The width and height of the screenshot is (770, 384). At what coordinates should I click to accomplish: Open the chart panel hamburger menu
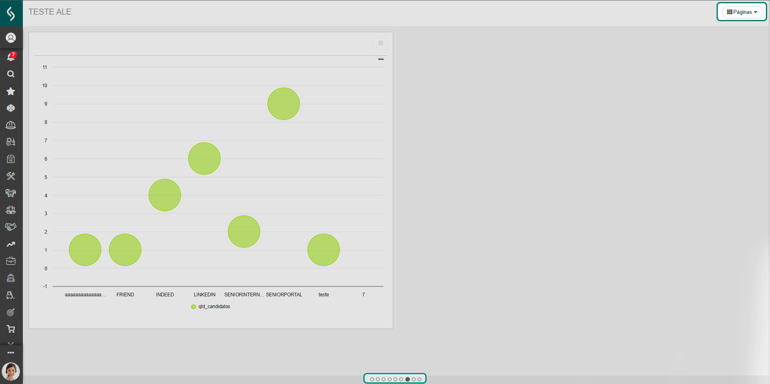tap(381, 43)
